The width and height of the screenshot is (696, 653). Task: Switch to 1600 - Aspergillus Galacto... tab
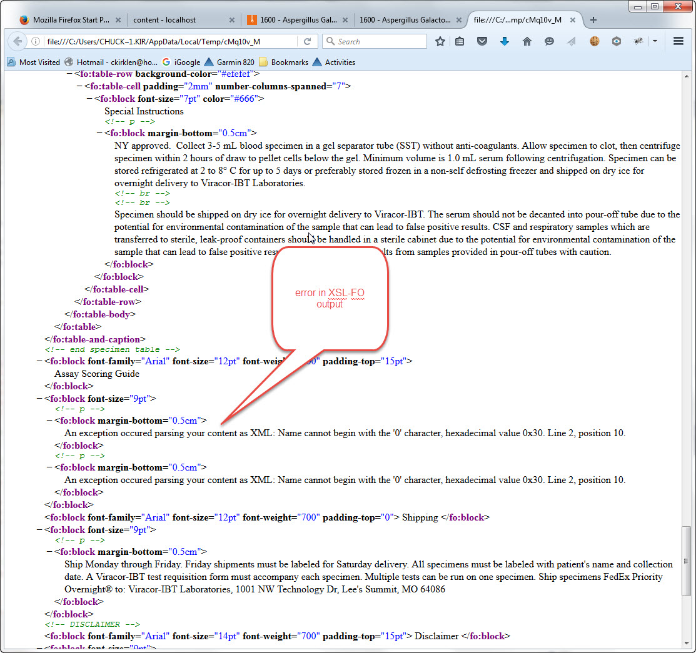pos(405,20)
